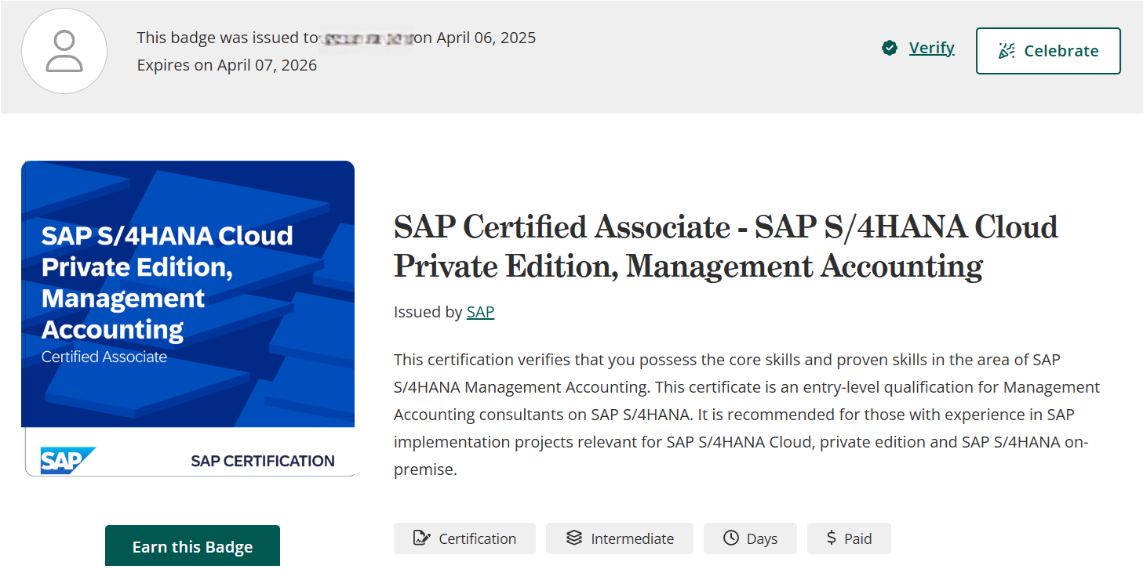
Task: Click the 'SAP CERTIFICATION' badge label
Action: (x=263, y=461)
